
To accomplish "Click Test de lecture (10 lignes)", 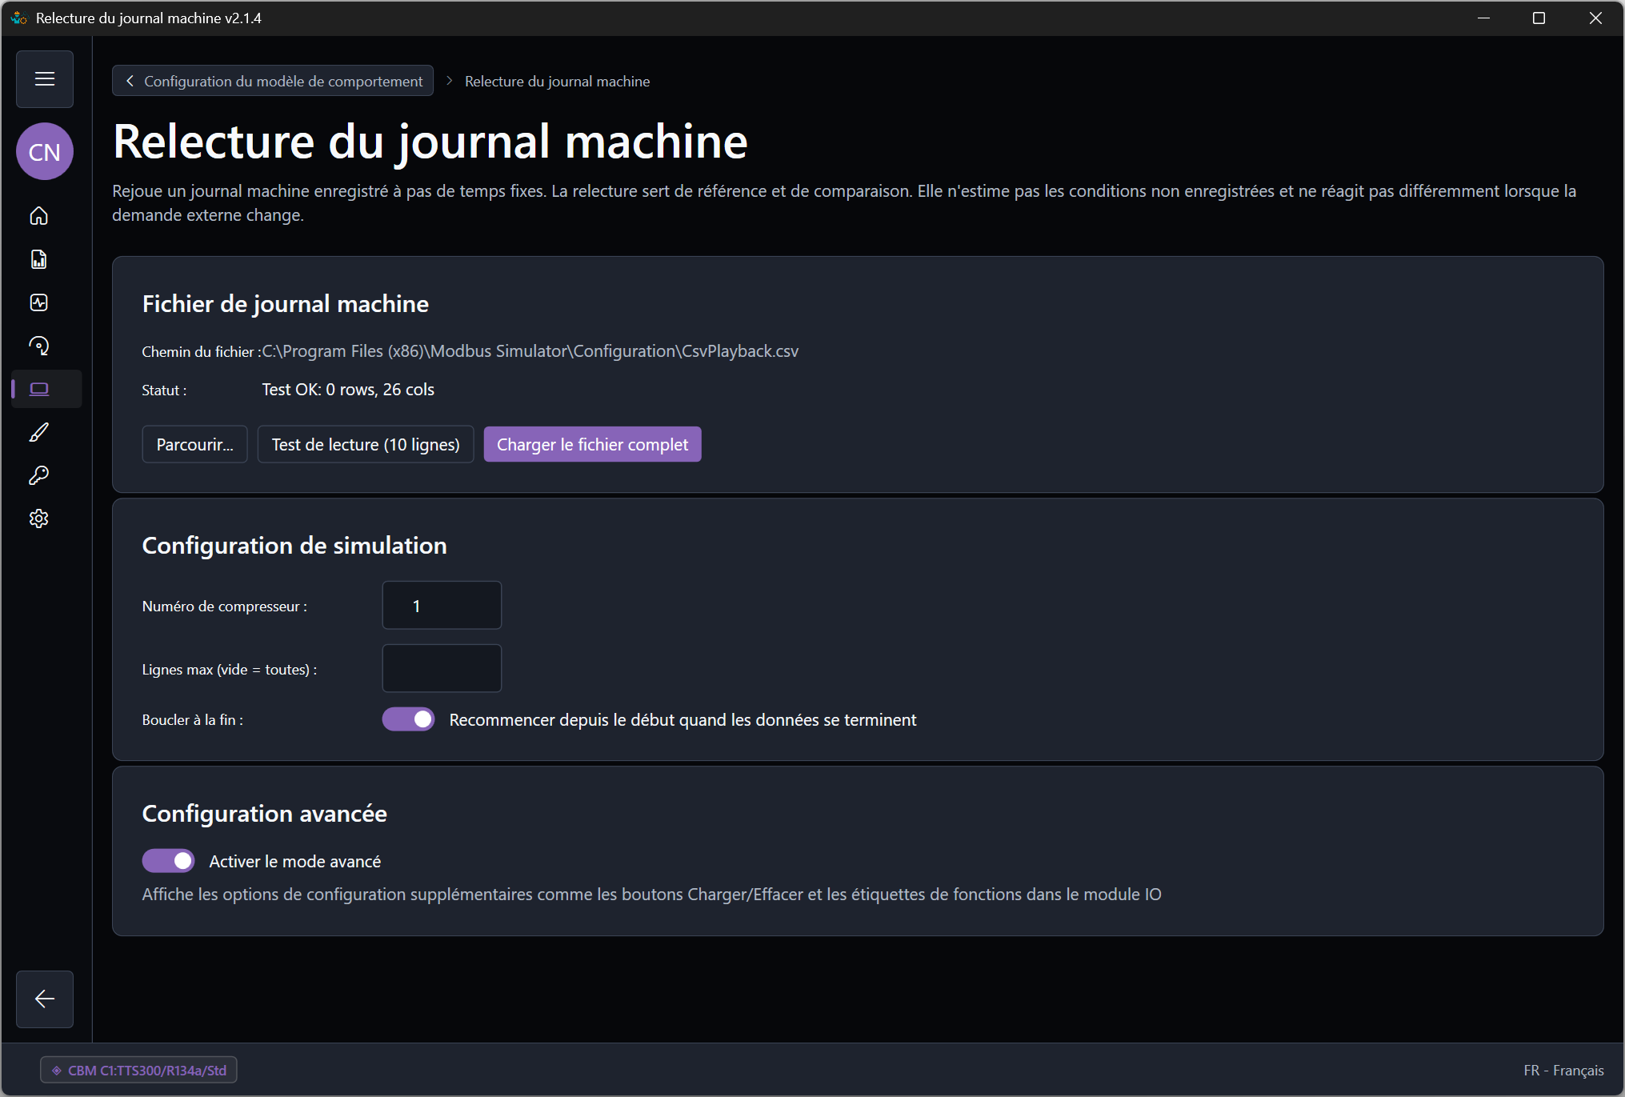I will point(366,444).
